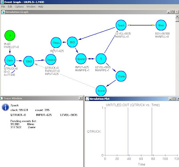Open the Help menu

[x=41, y=7]
